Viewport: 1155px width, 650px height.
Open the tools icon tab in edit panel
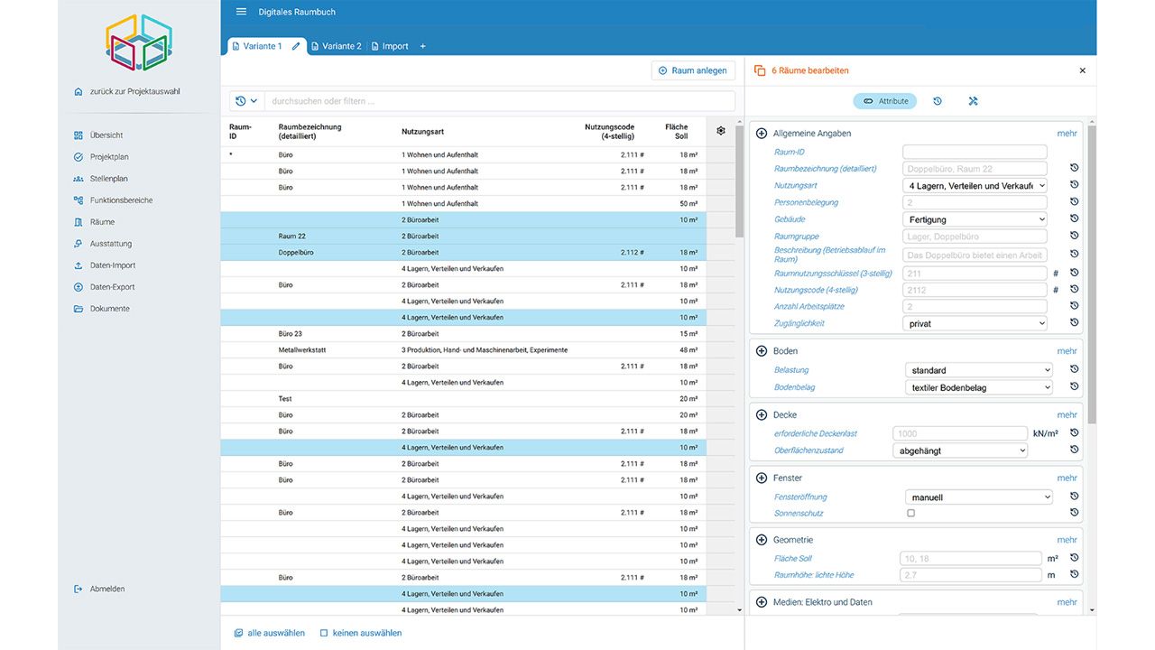(974, 101)
